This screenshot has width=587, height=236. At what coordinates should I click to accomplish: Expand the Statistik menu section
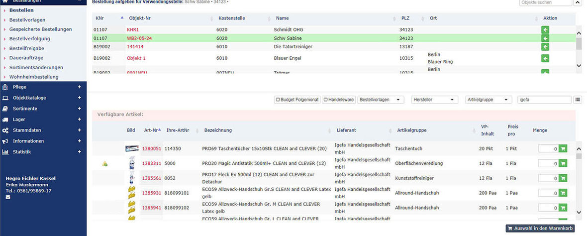click(80, 152)
